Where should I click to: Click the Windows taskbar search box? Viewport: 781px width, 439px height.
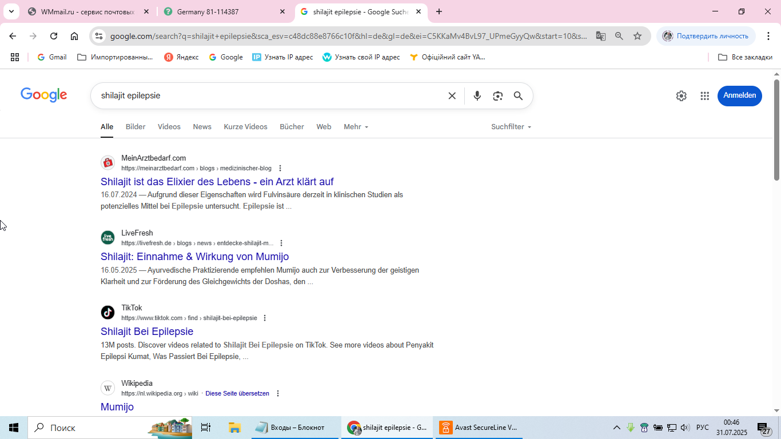tap(109, 428)
